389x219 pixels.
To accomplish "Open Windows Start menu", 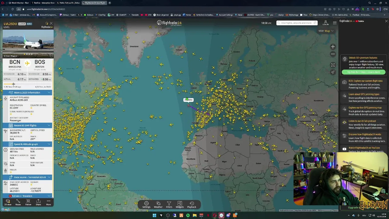I will pos(154,215).
